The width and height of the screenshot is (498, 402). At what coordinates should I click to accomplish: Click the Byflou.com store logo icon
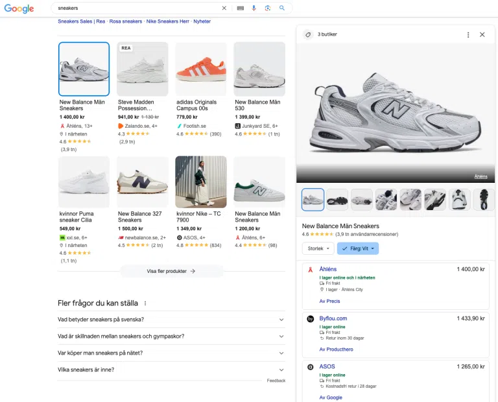click(x=311, y=318)
